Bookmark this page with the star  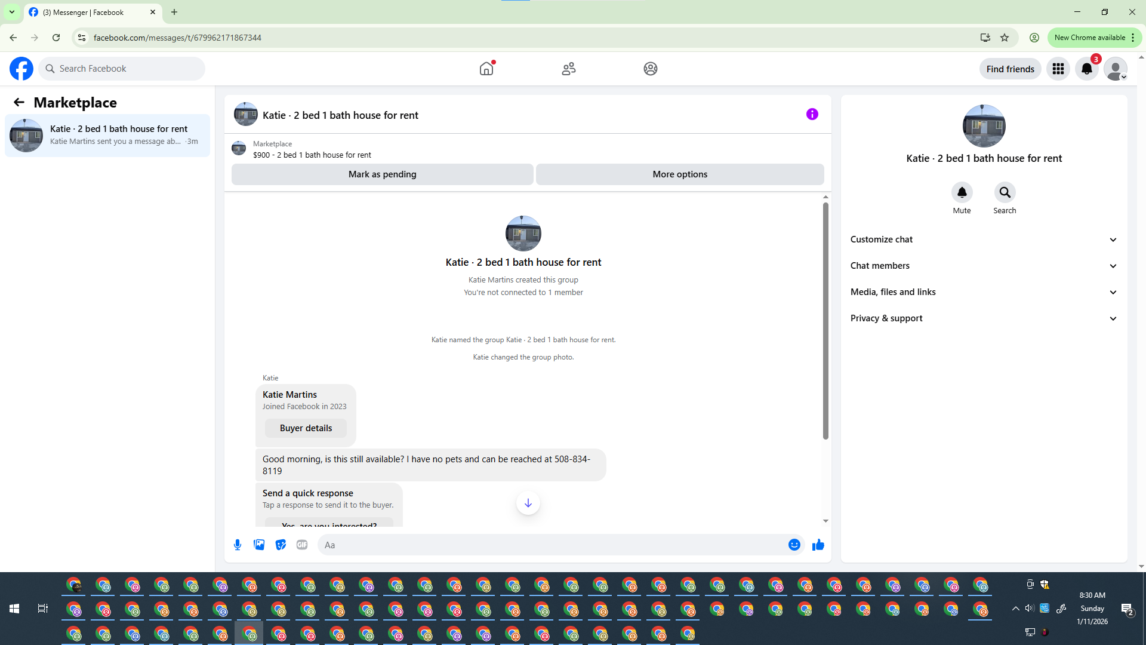(x=1005, y=38)
